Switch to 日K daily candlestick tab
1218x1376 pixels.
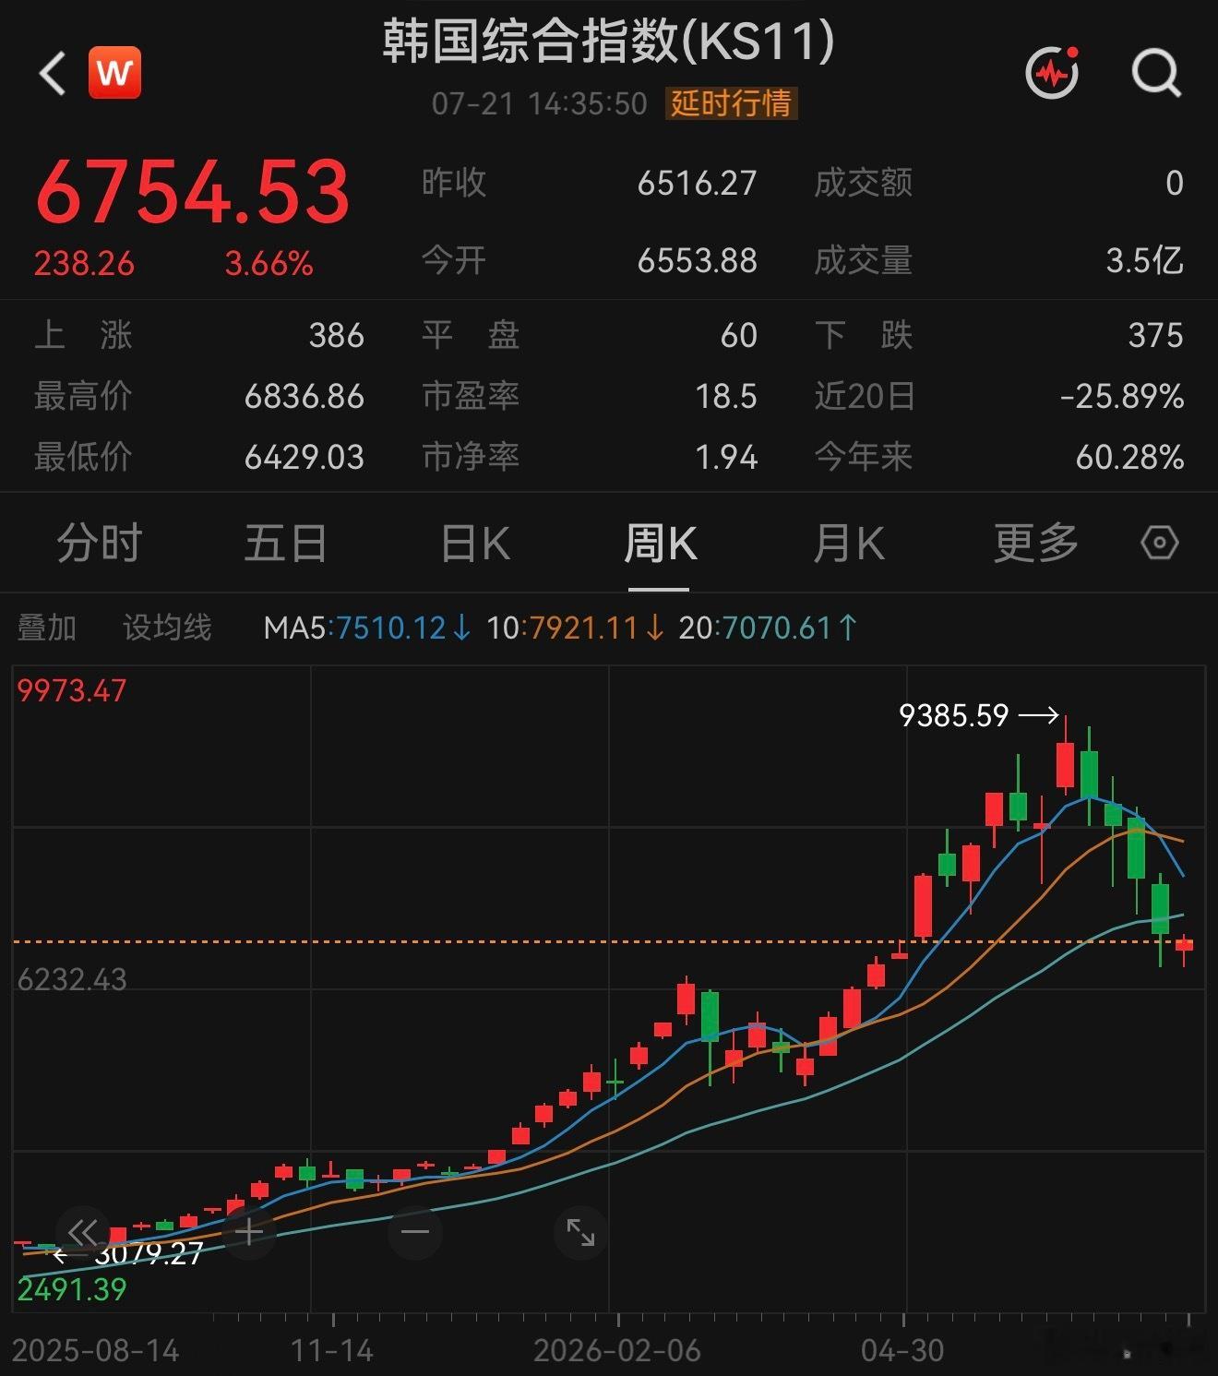(x=475, y=543)
